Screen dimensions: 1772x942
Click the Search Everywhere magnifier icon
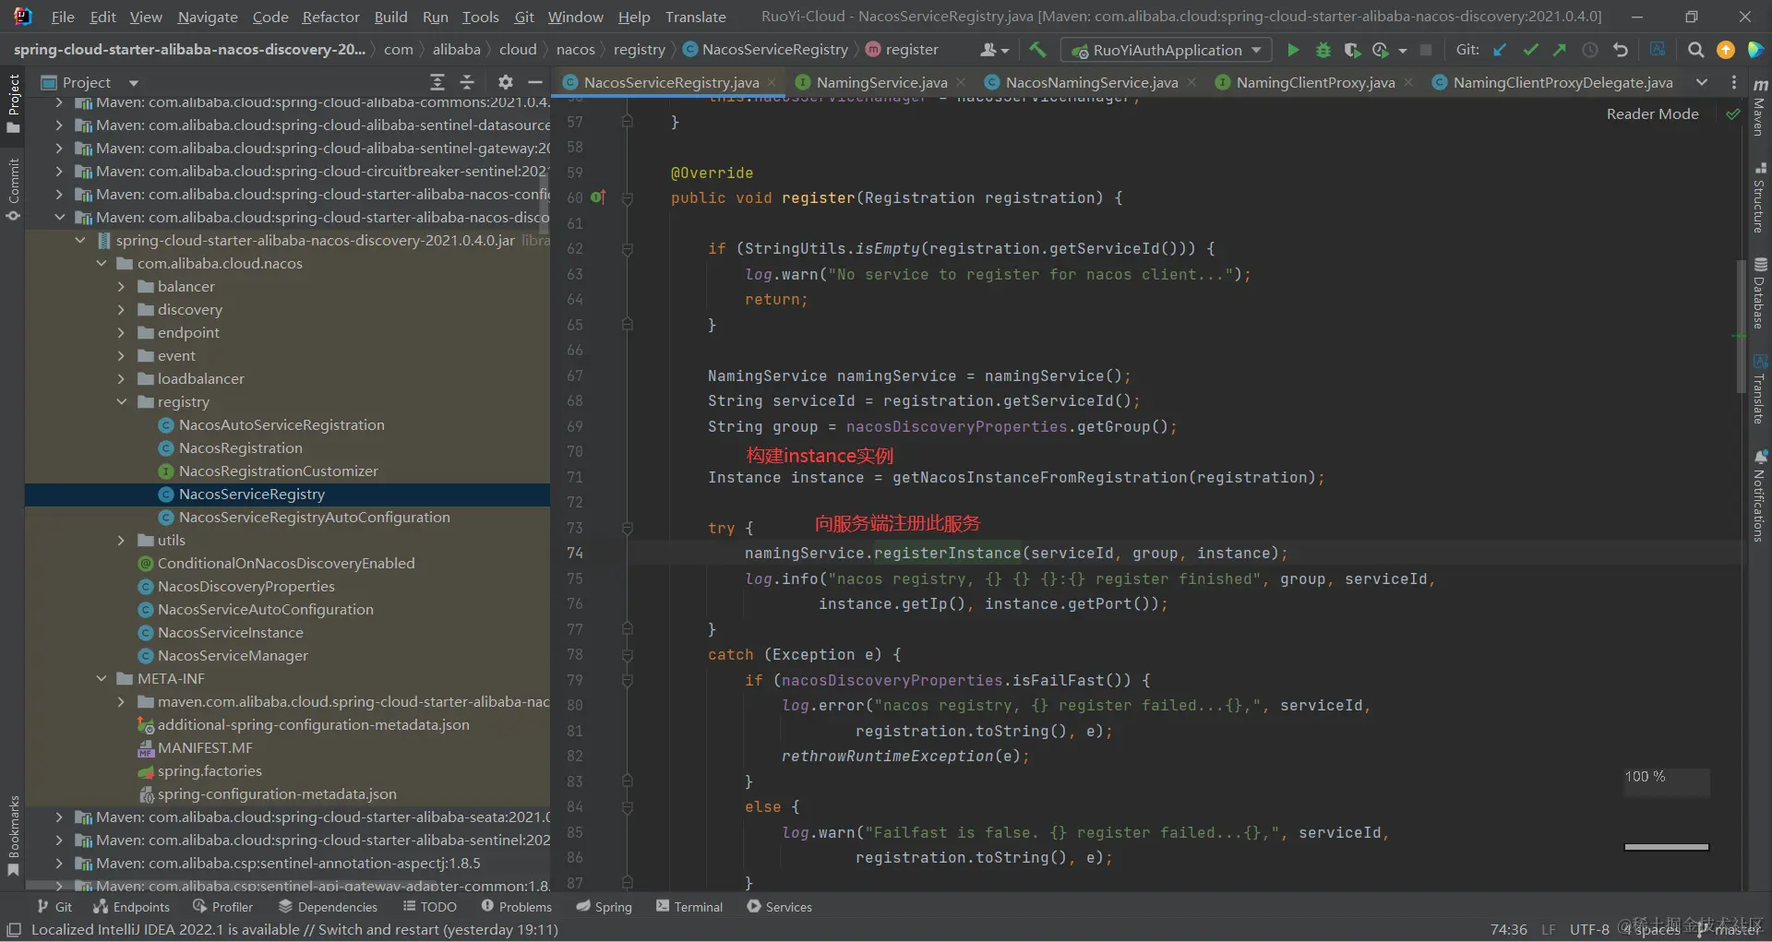coord(1695,50)
